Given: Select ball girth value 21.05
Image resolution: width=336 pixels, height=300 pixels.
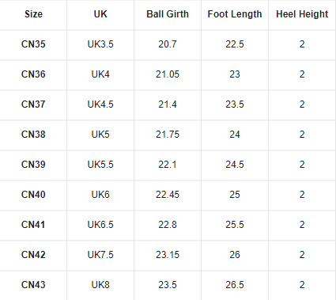Looking at the screenshot, I should (x=168, y=74).
